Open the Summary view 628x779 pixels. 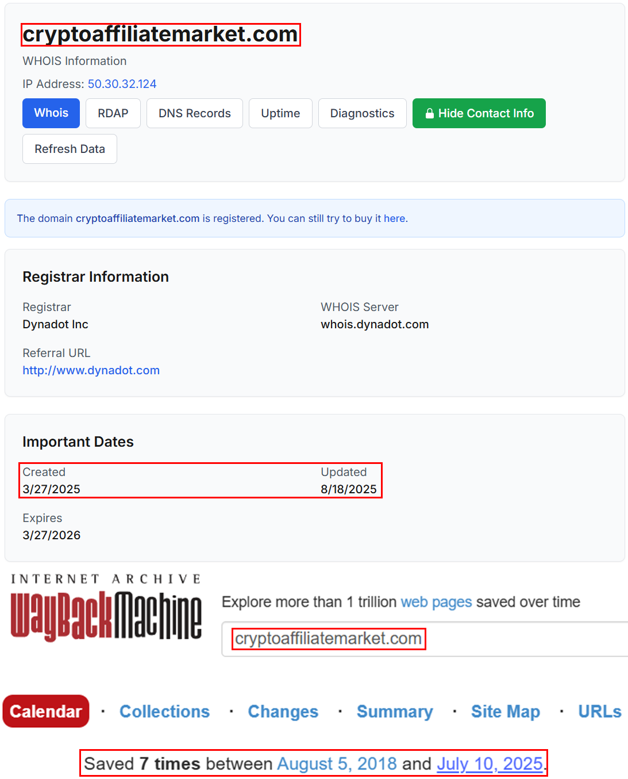pyautogui.click(x=395, y=711)
